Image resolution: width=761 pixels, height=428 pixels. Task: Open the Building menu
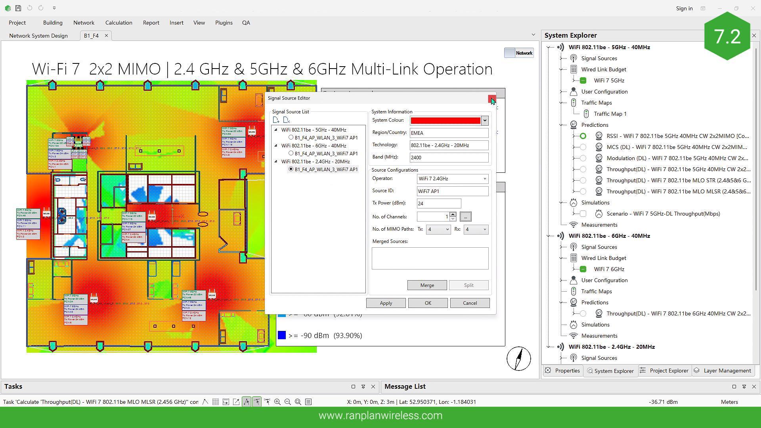[x=53, y=23]
